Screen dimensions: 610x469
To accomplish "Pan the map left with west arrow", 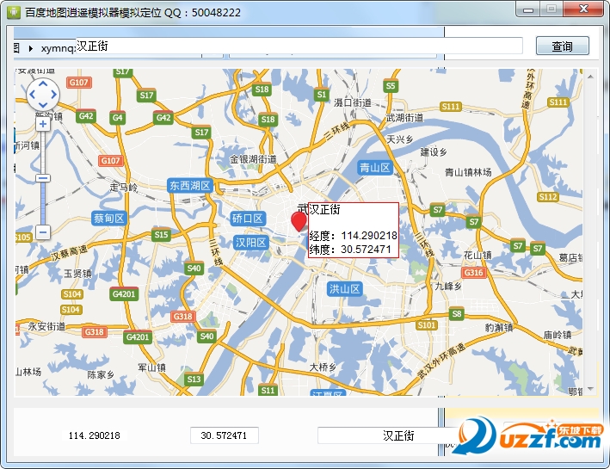I will point(33,94).
